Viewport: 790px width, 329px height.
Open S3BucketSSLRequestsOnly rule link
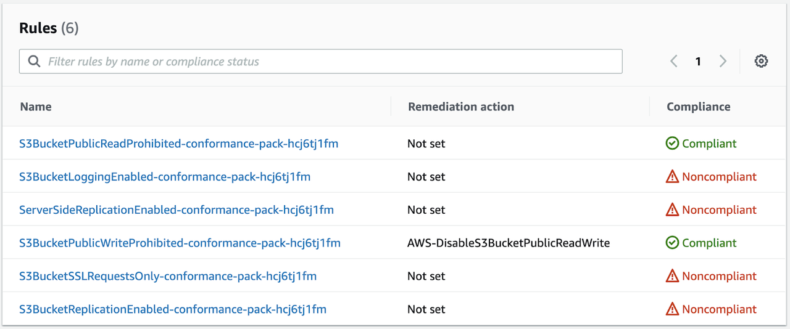[168, 276]
